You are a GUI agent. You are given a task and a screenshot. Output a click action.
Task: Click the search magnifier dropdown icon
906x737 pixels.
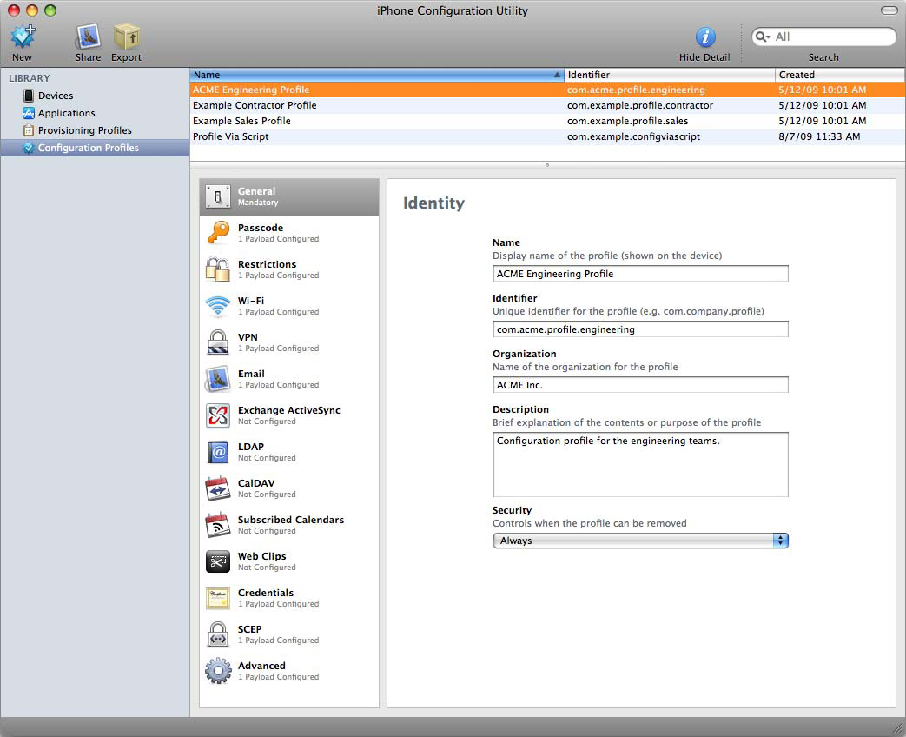tap(763, 37)
